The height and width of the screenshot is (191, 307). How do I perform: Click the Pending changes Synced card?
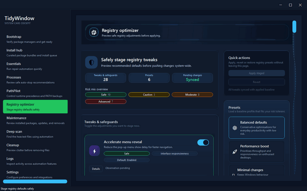tap(193, 78)
